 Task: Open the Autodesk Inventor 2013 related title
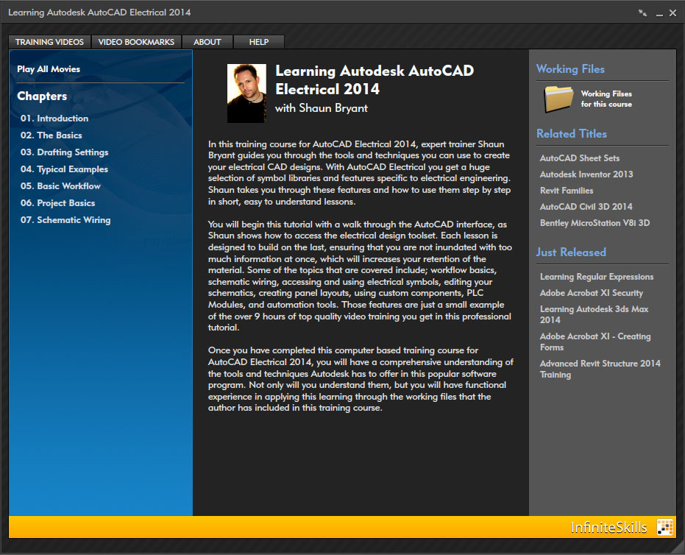[x=586, y=174]
